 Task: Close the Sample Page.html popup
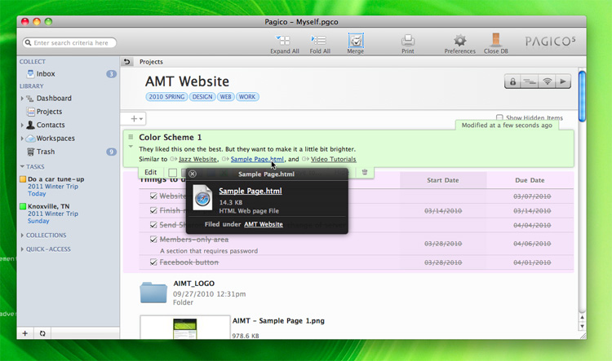click(193, 174)
